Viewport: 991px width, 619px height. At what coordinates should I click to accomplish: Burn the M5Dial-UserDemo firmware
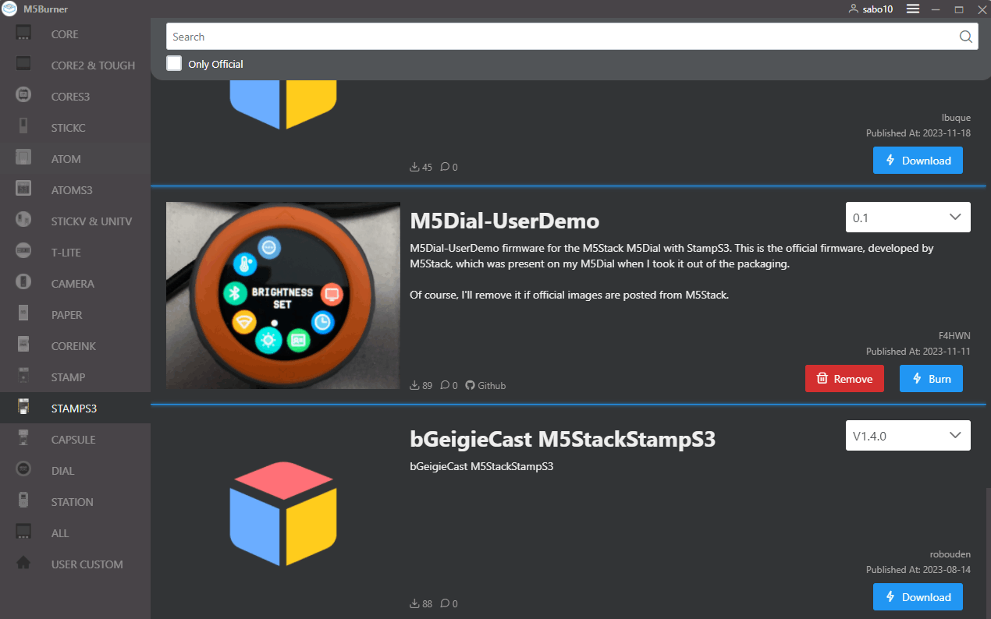[931, 379]
